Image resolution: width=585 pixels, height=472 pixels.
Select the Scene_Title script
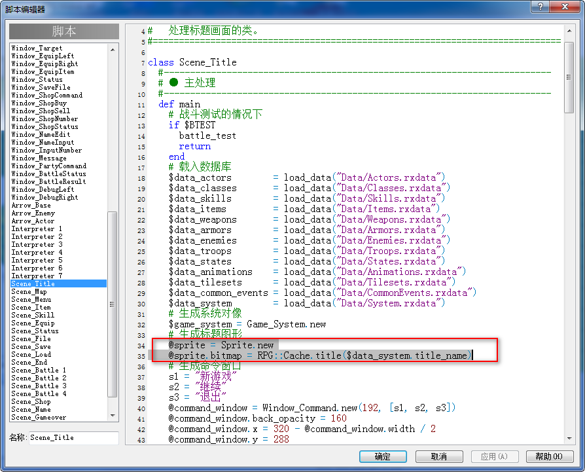tap(59, 283)
